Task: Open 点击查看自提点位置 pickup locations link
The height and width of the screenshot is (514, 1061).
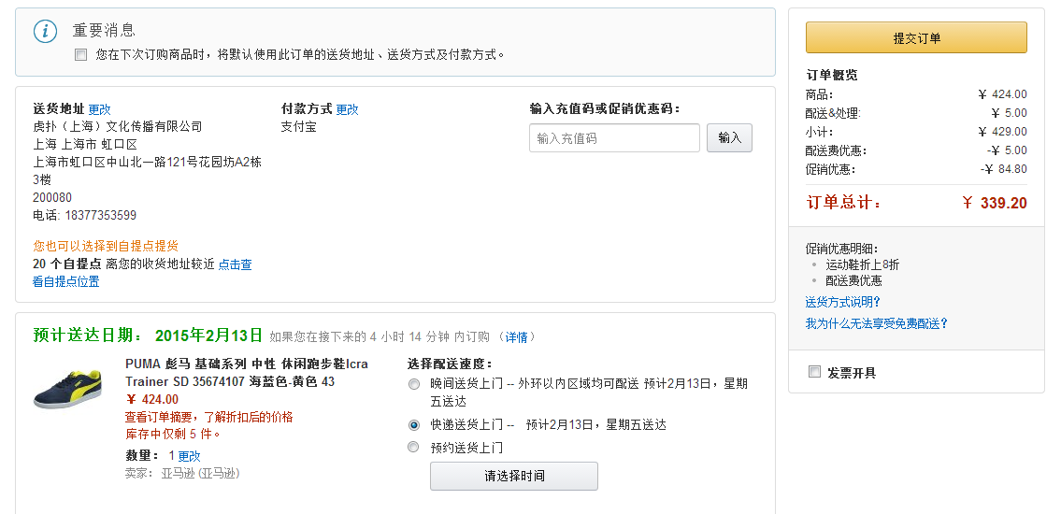Action: click(x=142, y=273)
